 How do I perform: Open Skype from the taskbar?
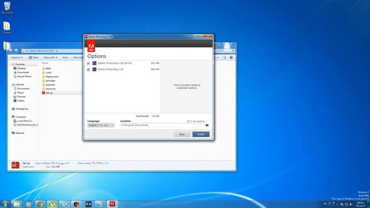pos(64,204)
